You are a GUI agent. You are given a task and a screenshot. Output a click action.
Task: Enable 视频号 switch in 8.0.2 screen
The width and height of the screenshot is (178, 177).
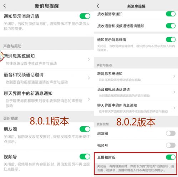click(x=171, y=145)
